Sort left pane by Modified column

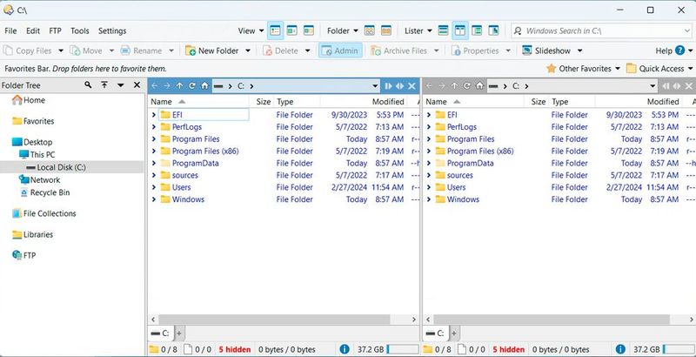coord(387,102)
